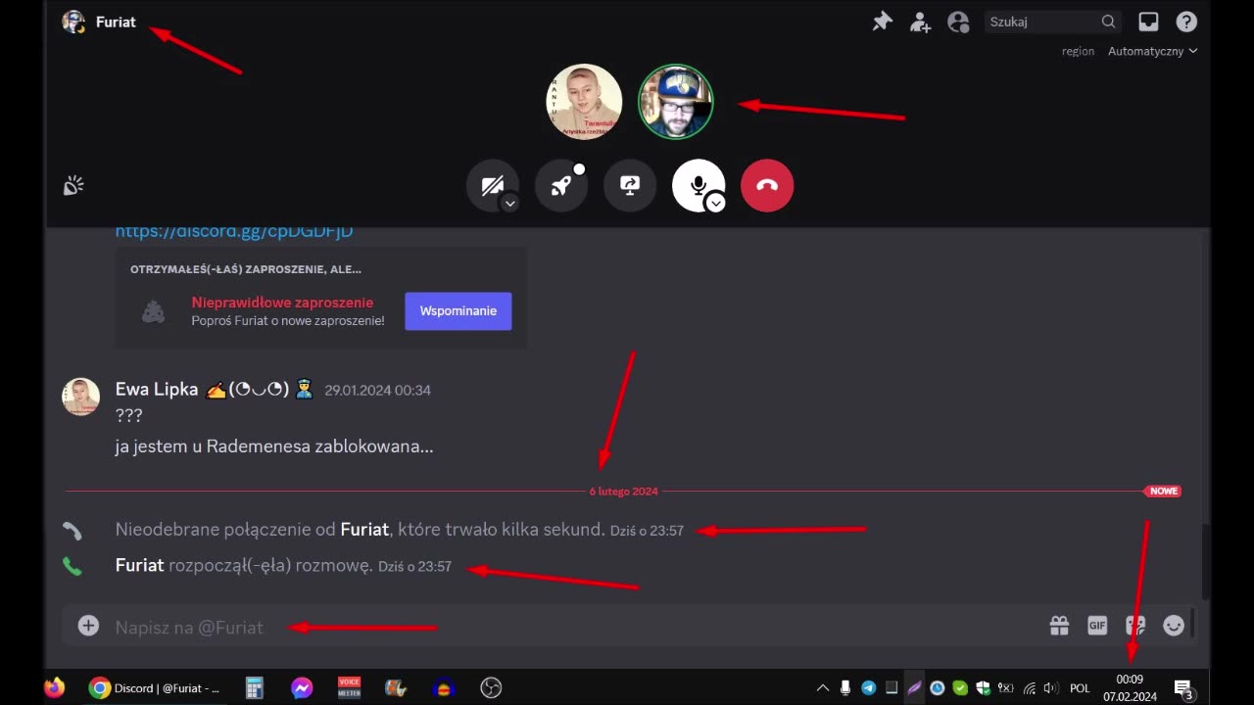Open Voicemeeter from the taskbar
Viewport: 1254px width, 705px height.
tap(349, 687)
